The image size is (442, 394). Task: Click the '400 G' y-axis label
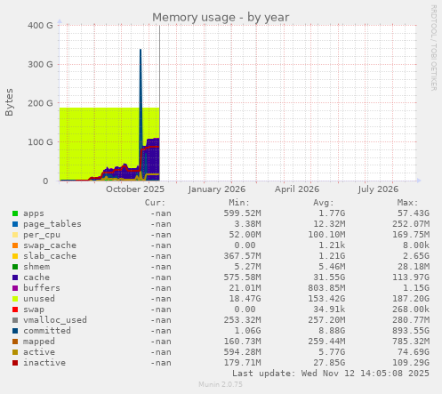(40, 26)
